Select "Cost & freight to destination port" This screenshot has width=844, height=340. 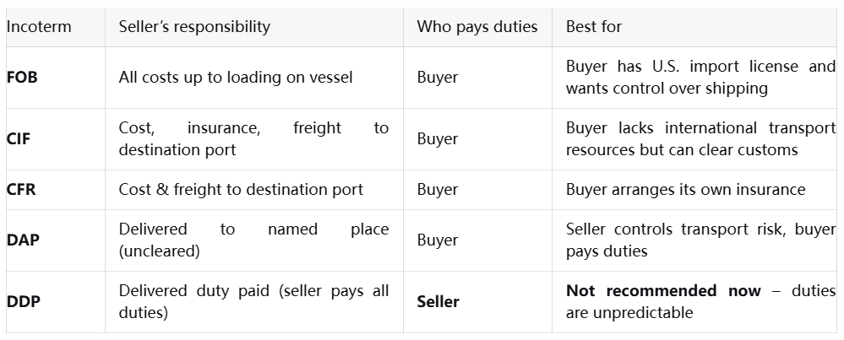click(x=241, y=189)
